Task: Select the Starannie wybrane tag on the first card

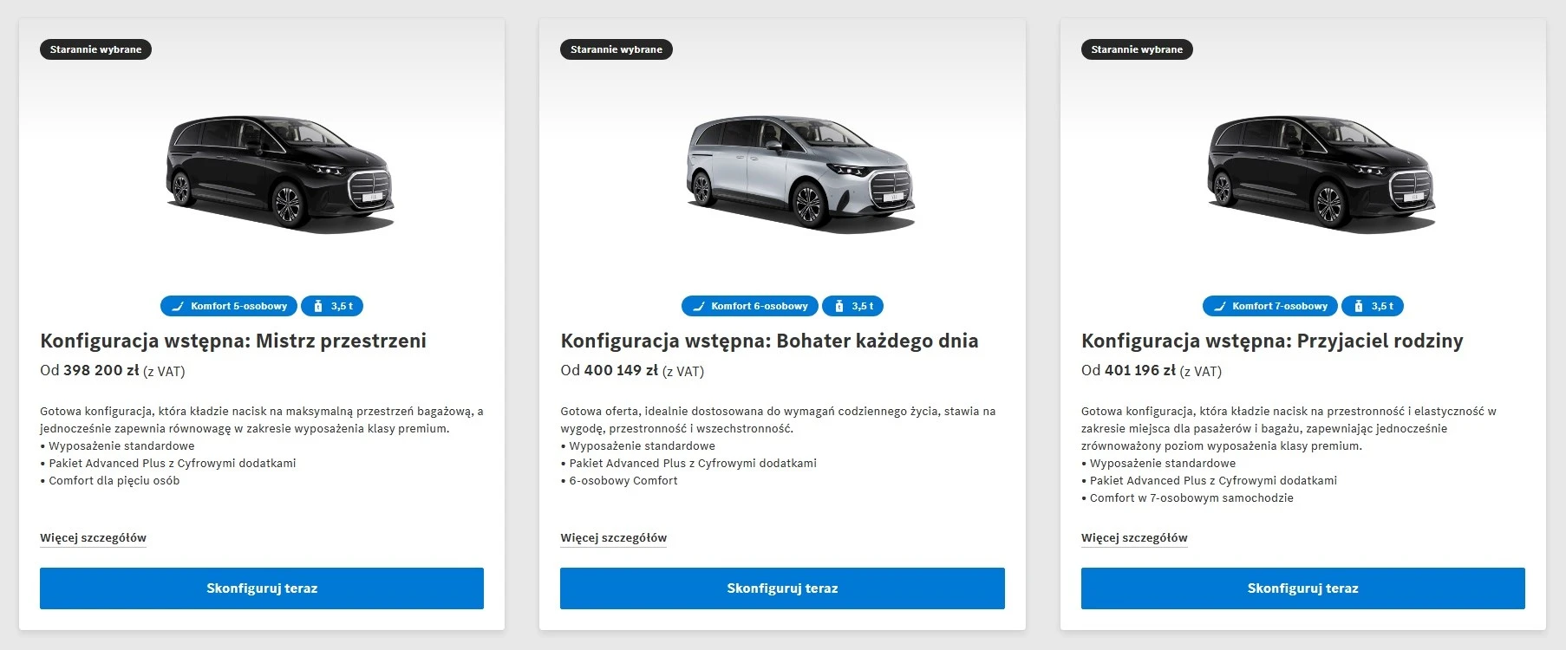Action: click(95, 49)
